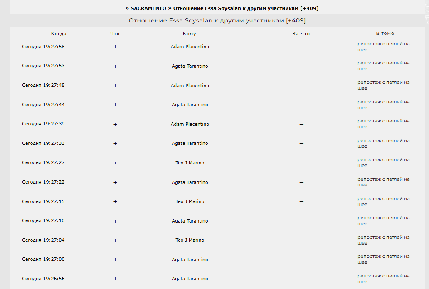Click the 'Что' column header
This screenshot has width=429, height=289.
[x=115, y=34]
